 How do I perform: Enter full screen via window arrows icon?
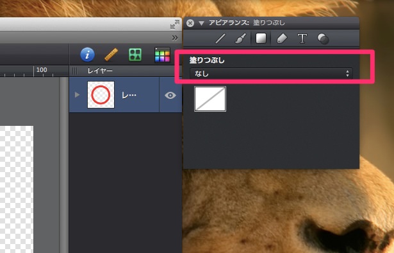(x=175, y=24)
